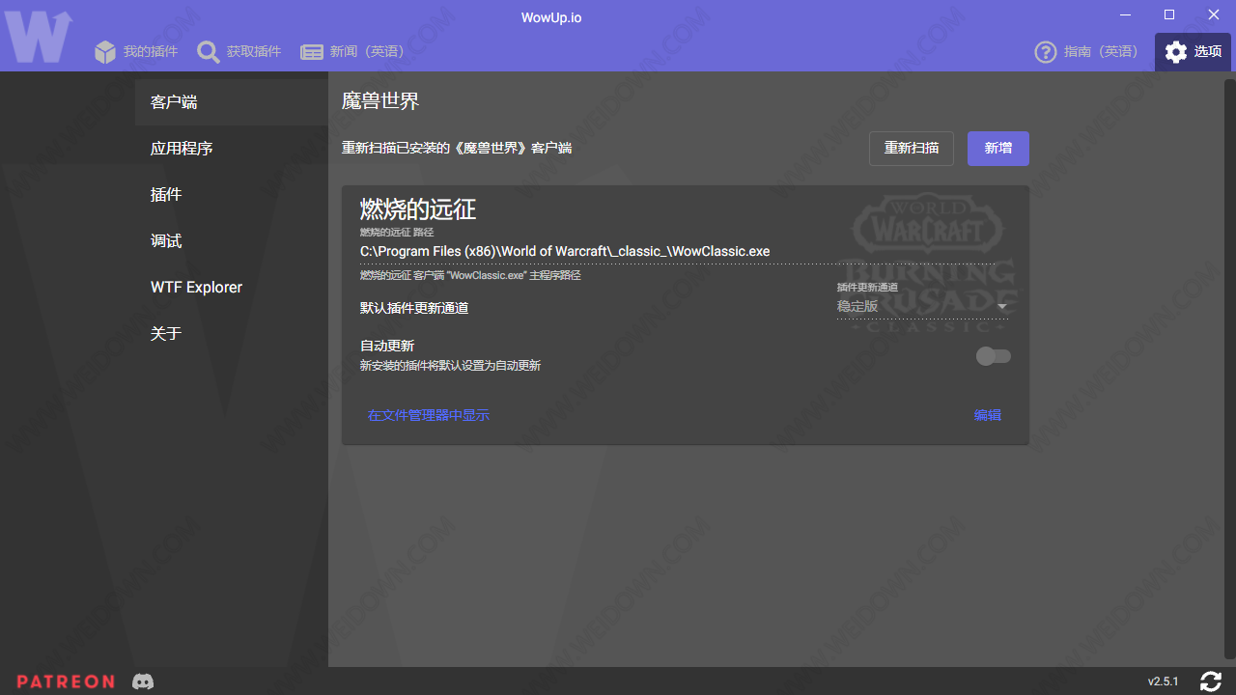1236x695 pixels.
Task: Go to the 调试 settings tab
Action: [x=166, y=241]
